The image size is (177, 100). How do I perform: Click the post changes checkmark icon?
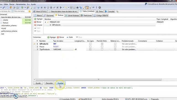coord(54,7)
